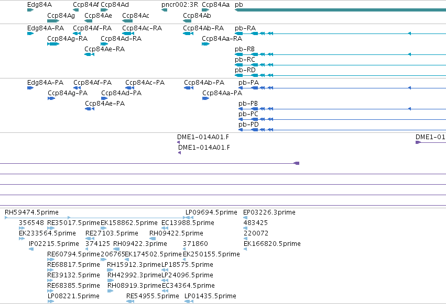Click the lower DME1-014A01.F feature

179,153
